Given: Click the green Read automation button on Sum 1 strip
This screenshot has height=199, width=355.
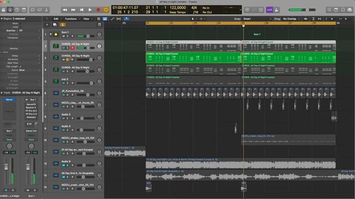Looking at the screenshot, I should point(31,139).
